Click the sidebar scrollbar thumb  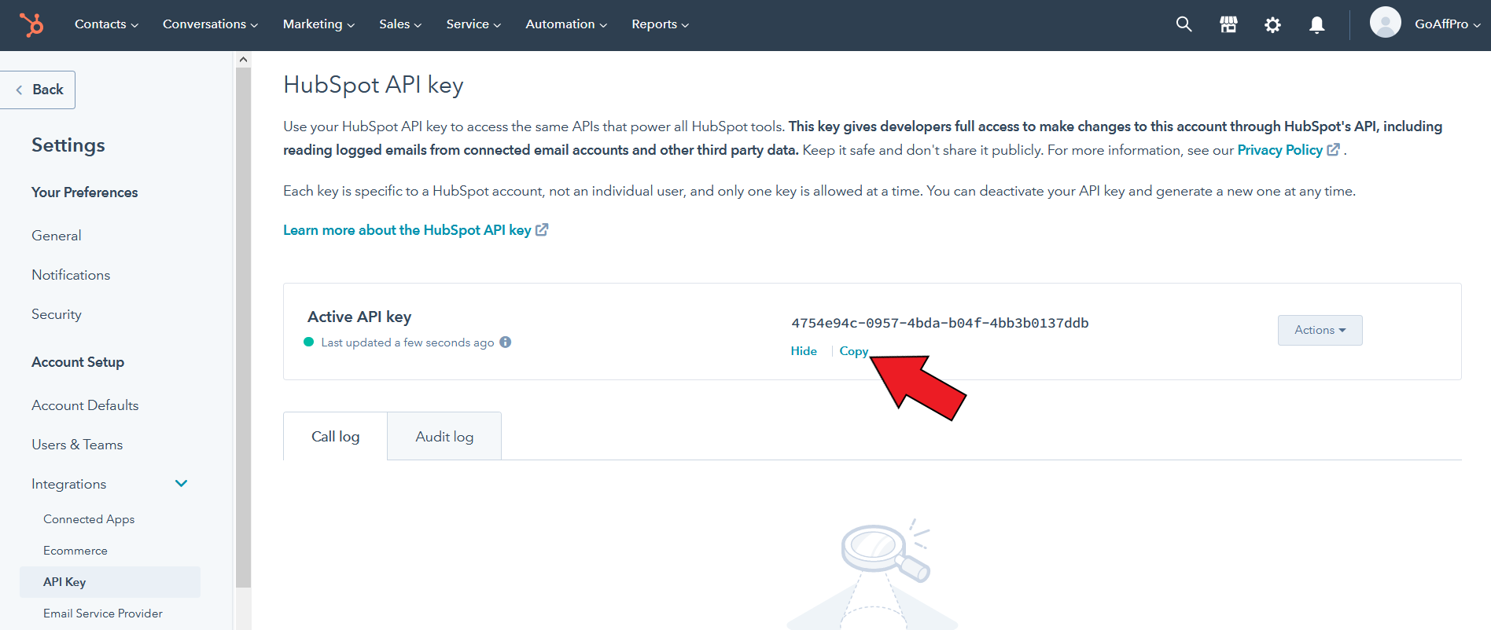(243, 327)
